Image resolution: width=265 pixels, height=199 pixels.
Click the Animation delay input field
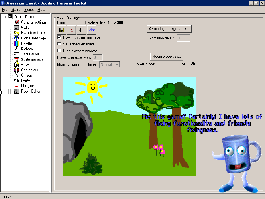click(183, 38)
